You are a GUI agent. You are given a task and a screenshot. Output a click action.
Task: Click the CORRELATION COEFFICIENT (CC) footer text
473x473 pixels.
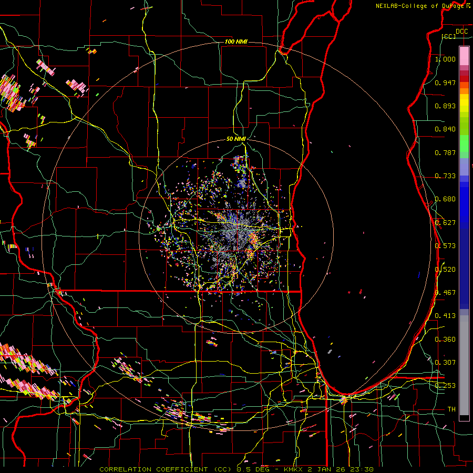click(166, 469)
